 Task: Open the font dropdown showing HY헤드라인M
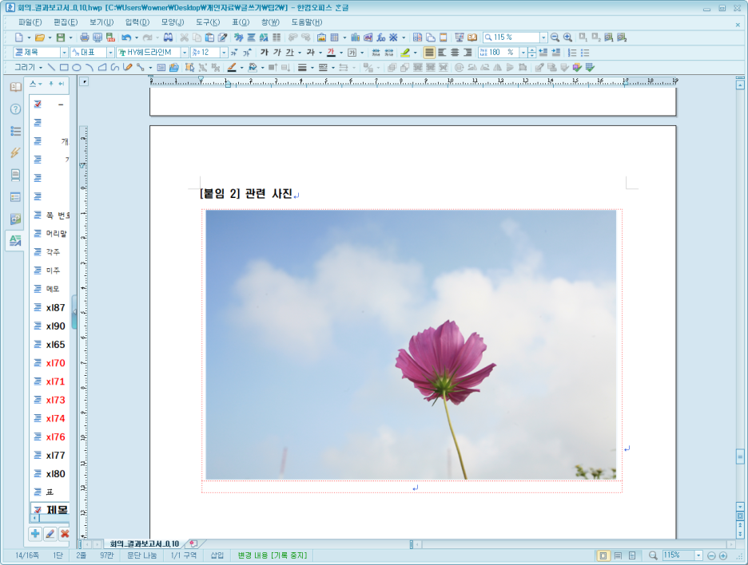click(185, 53)
